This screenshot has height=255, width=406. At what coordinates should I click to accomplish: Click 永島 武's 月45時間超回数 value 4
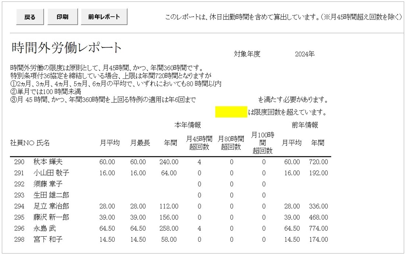point(199,228)
